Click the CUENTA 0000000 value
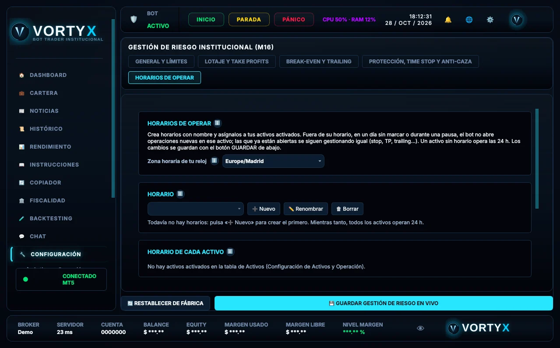Image resolution: width=560 pixels, height=348 pixels. [113, 332]
